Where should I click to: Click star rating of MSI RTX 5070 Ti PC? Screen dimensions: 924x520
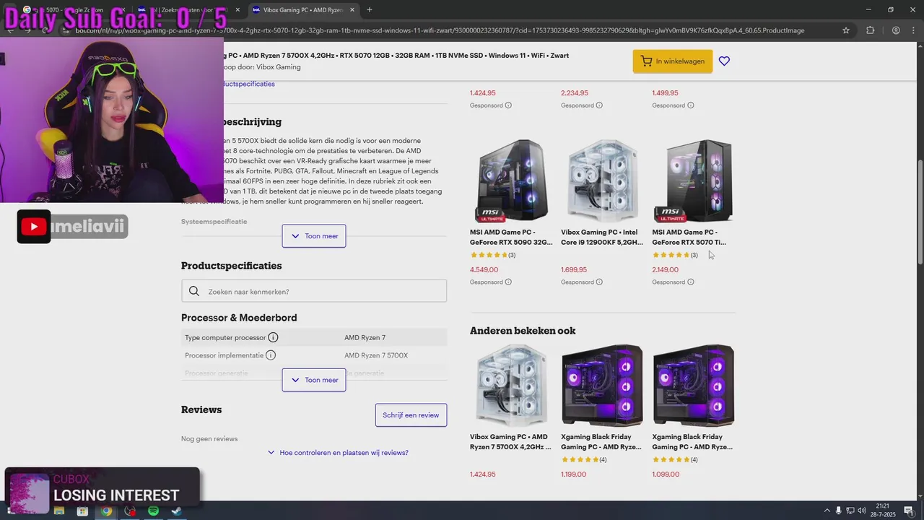click(x=675, y=255)
